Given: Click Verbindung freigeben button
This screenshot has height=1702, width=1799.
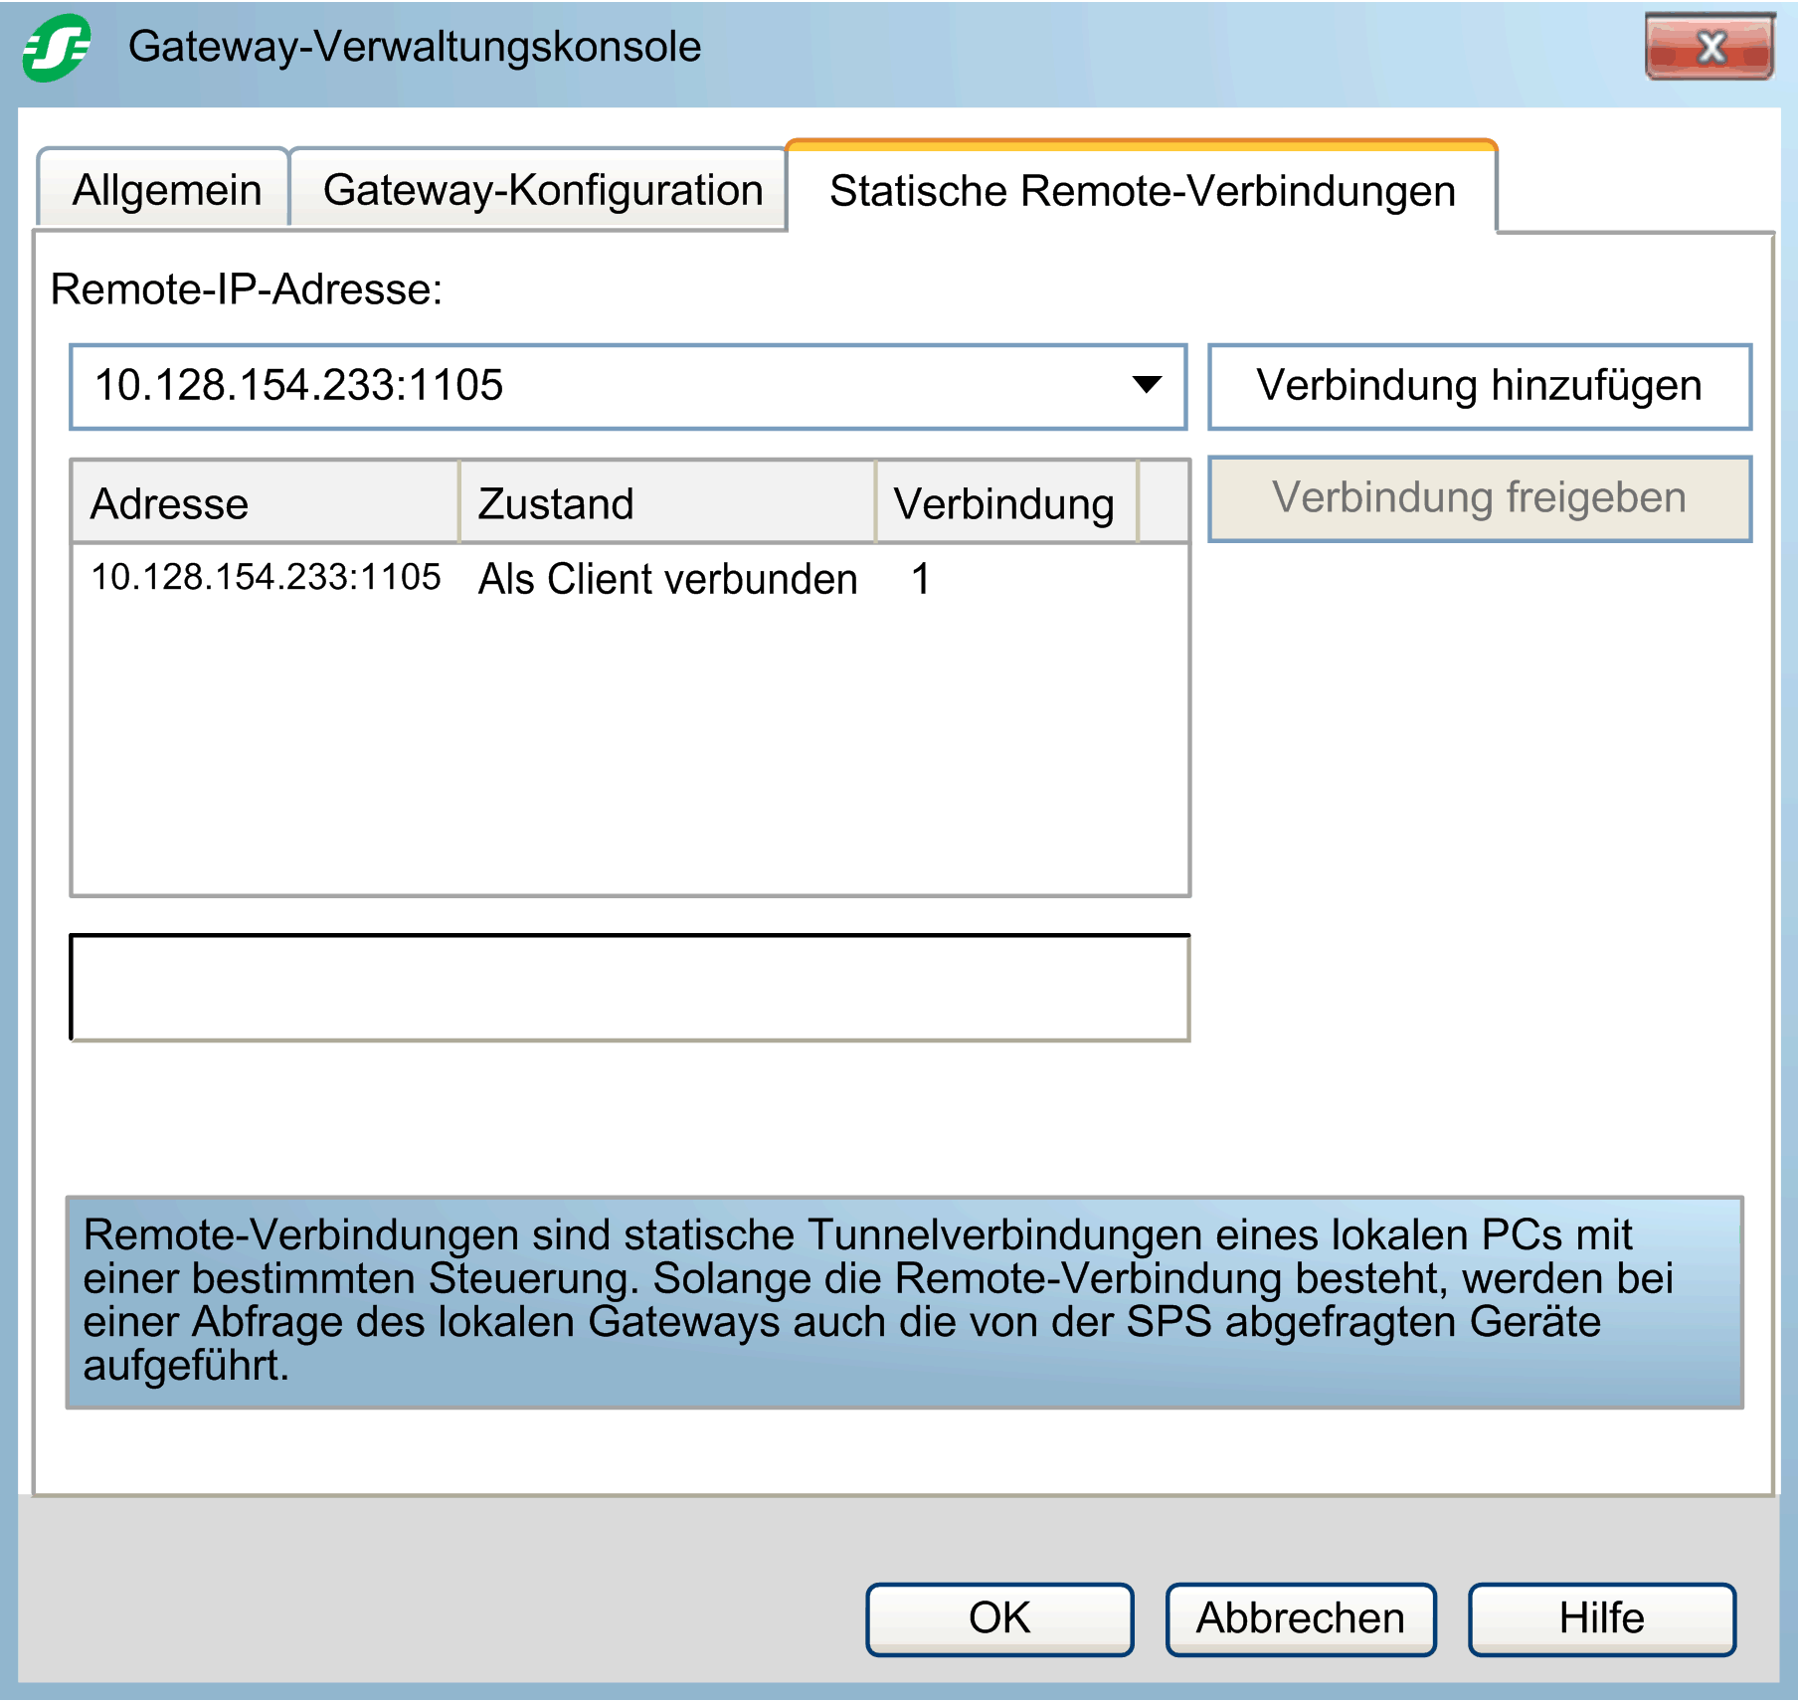Looking at the screenshot, I should pyautogui.click(x=1480, y=498).
